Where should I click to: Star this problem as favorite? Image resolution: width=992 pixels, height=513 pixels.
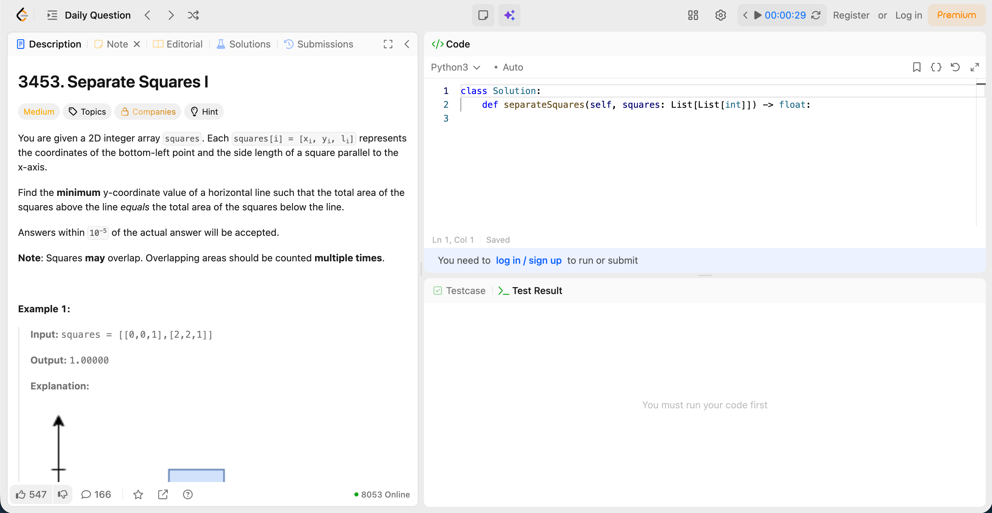[x=138, y=494]
